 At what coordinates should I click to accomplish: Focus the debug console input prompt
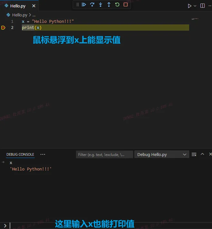pyautogui.click(x=106, y=226)
